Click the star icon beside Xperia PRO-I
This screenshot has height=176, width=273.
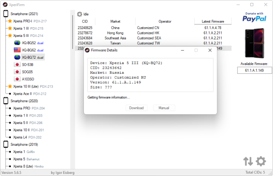tap(10, 21)
